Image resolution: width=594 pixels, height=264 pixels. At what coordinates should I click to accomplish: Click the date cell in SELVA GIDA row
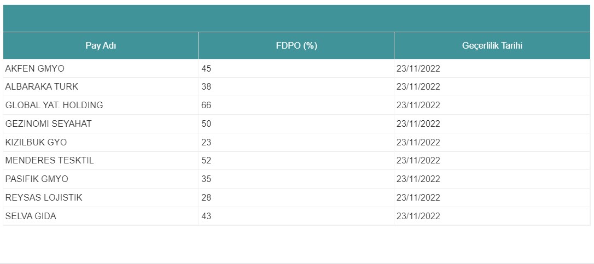492,216
